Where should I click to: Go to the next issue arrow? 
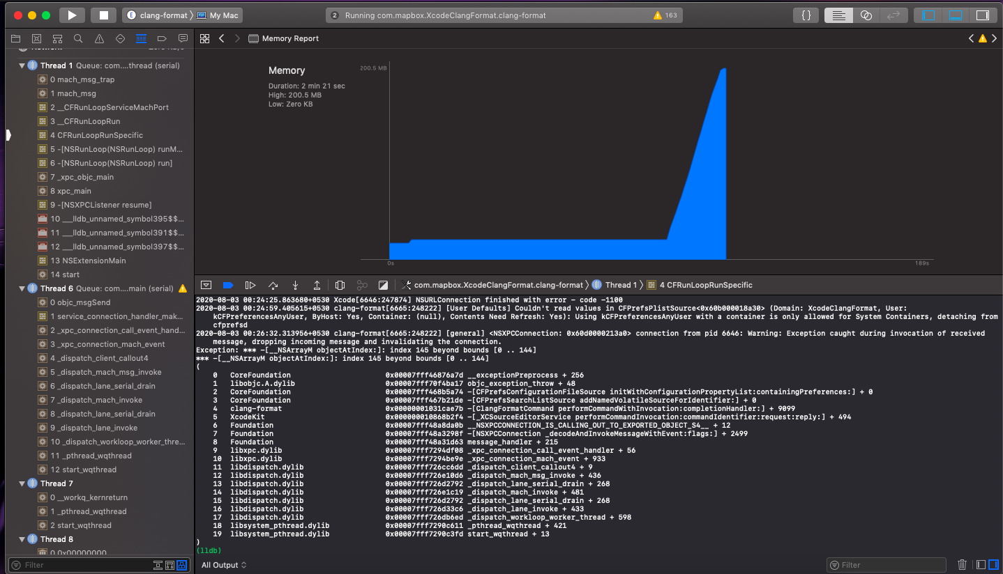[994, 39]
